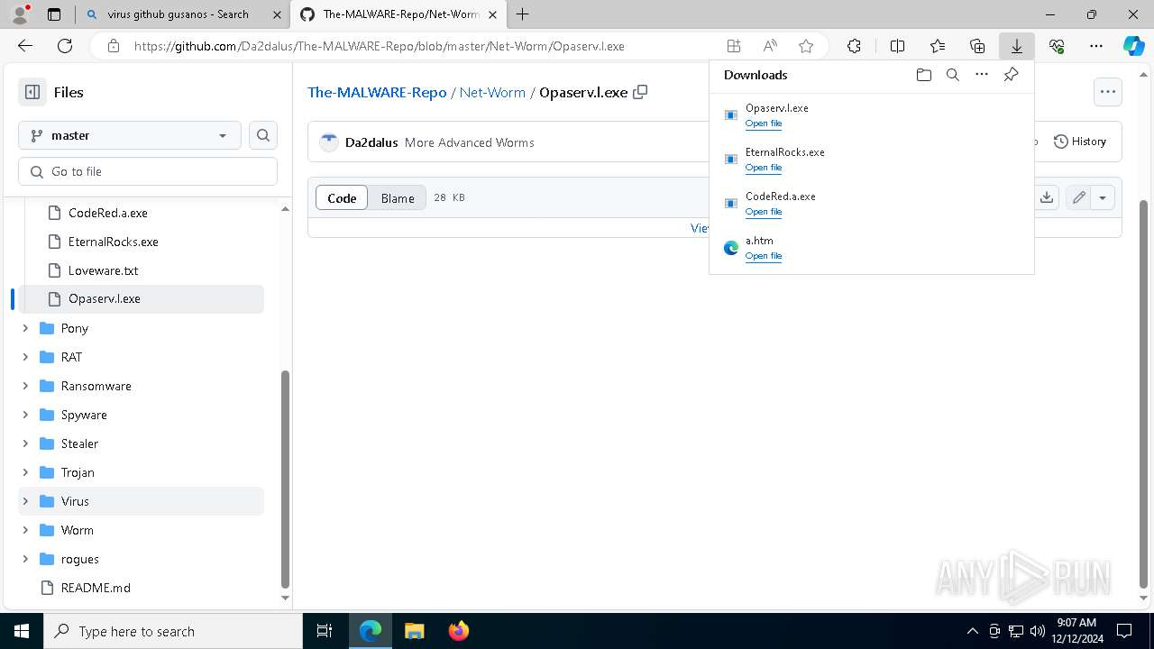Toggle split screen icon in toolbar
This screenshot has height=649, width=1154.
pyautogui.click(x=897, y=46)
